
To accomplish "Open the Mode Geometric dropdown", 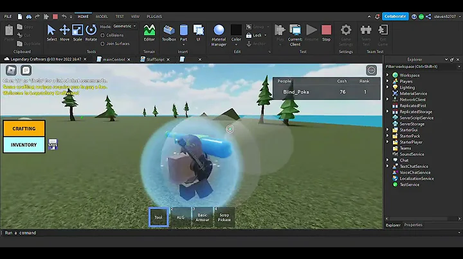I will point(125,26).
